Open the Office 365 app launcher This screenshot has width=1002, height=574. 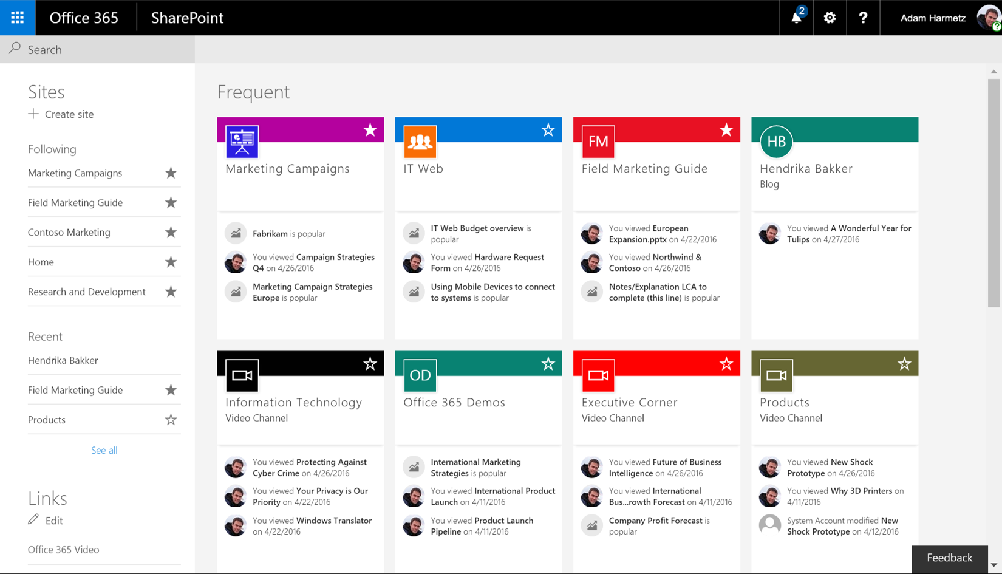(17, 17)
